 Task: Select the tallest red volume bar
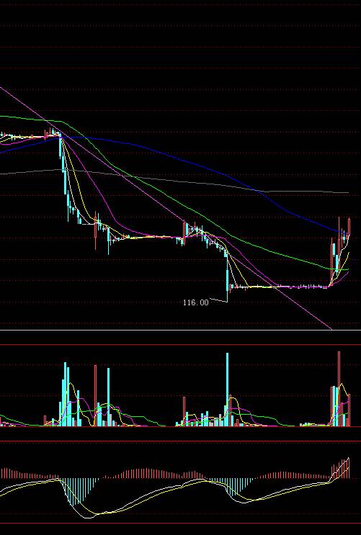(339, 389)
